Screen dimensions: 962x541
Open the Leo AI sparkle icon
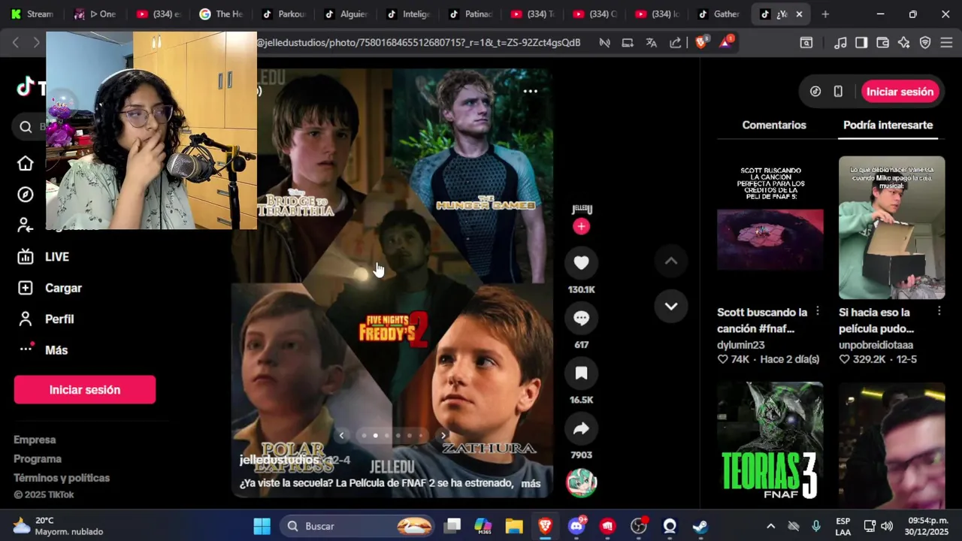click(x=904, y=43)
